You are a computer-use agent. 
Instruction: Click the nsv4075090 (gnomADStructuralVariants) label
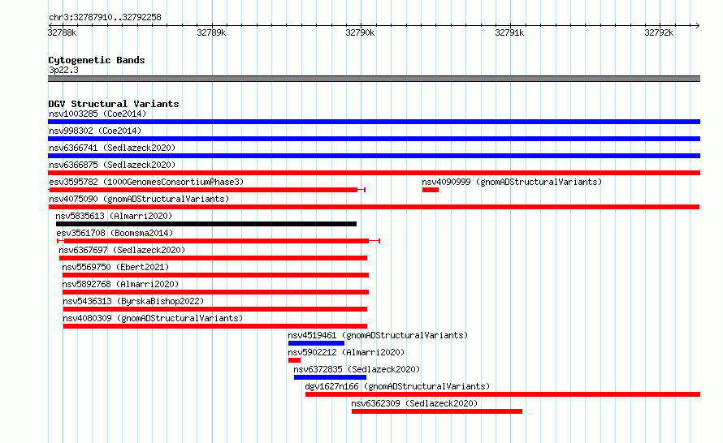[139, 199]
